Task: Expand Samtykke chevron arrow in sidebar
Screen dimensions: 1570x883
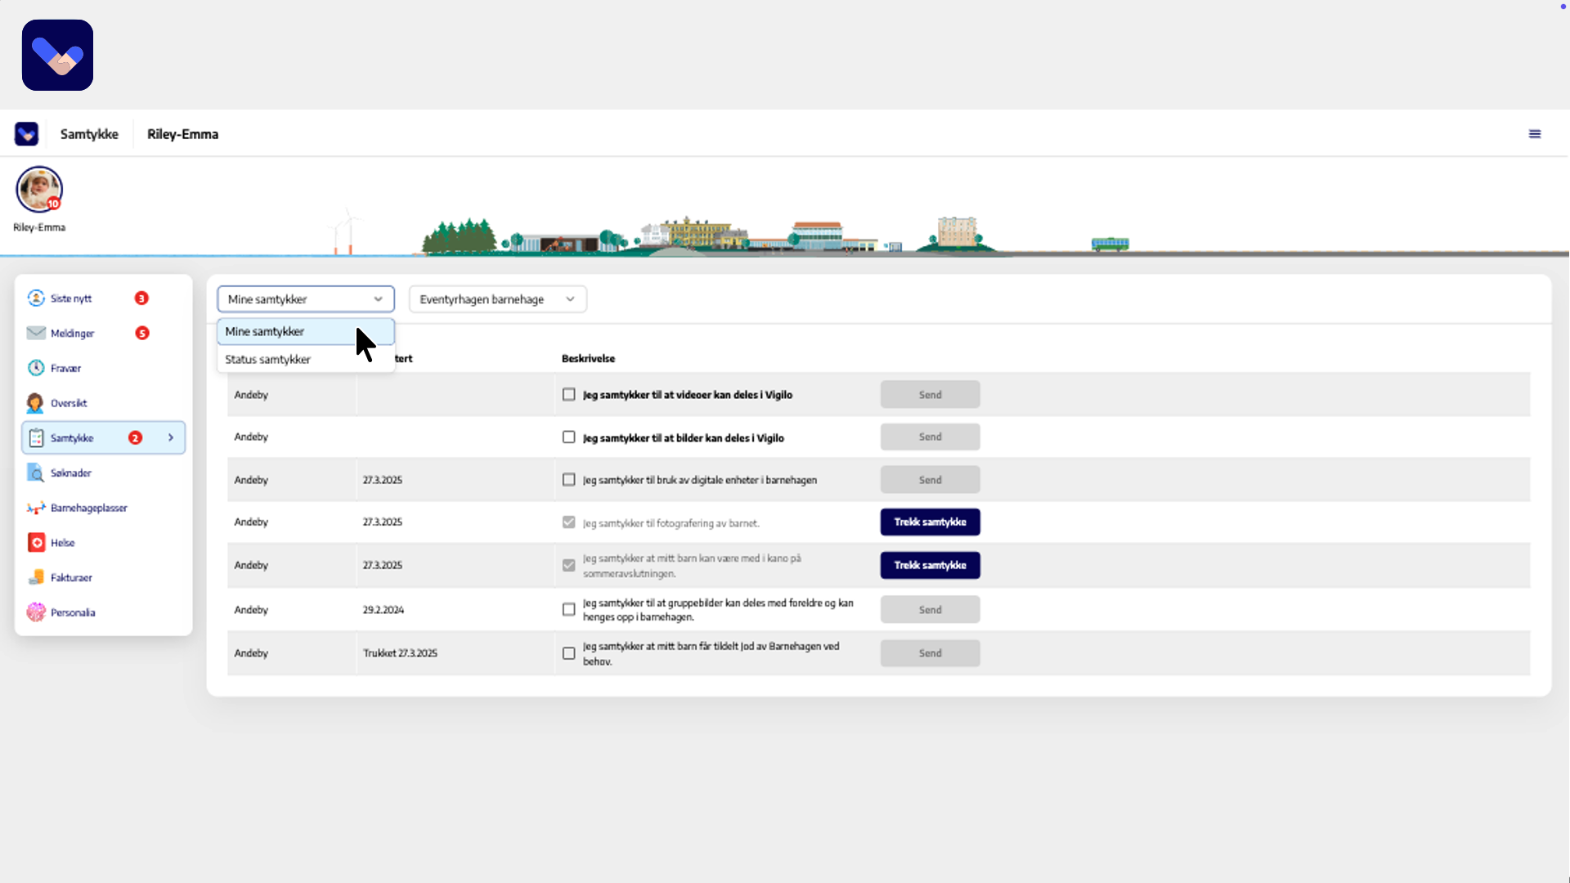Action: pos(171,438)
